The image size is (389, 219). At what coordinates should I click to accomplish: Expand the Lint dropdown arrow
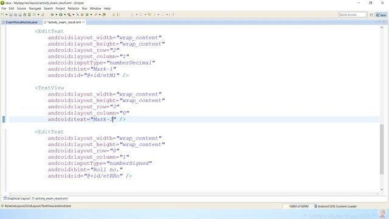point(38,15)
